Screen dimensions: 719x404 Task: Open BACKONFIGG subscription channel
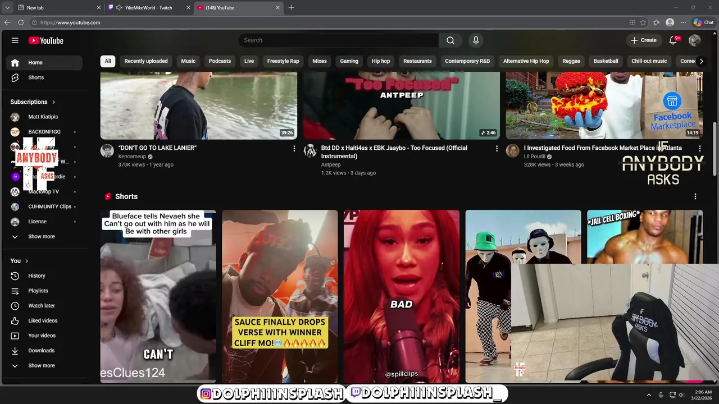click(x=45, y=132)
